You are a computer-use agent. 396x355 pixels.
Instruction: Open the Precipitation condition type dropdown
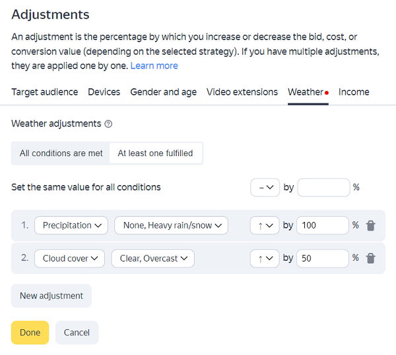click(x=71, y=225)
